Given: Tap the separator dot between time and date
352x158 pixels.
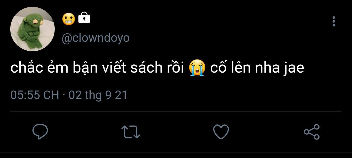Looking at the screenshot, I should pos(64,95).
